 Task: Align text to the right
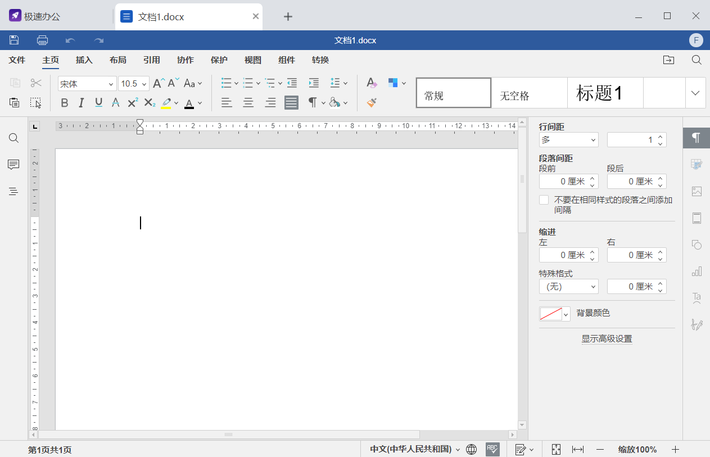pos(270,102)
